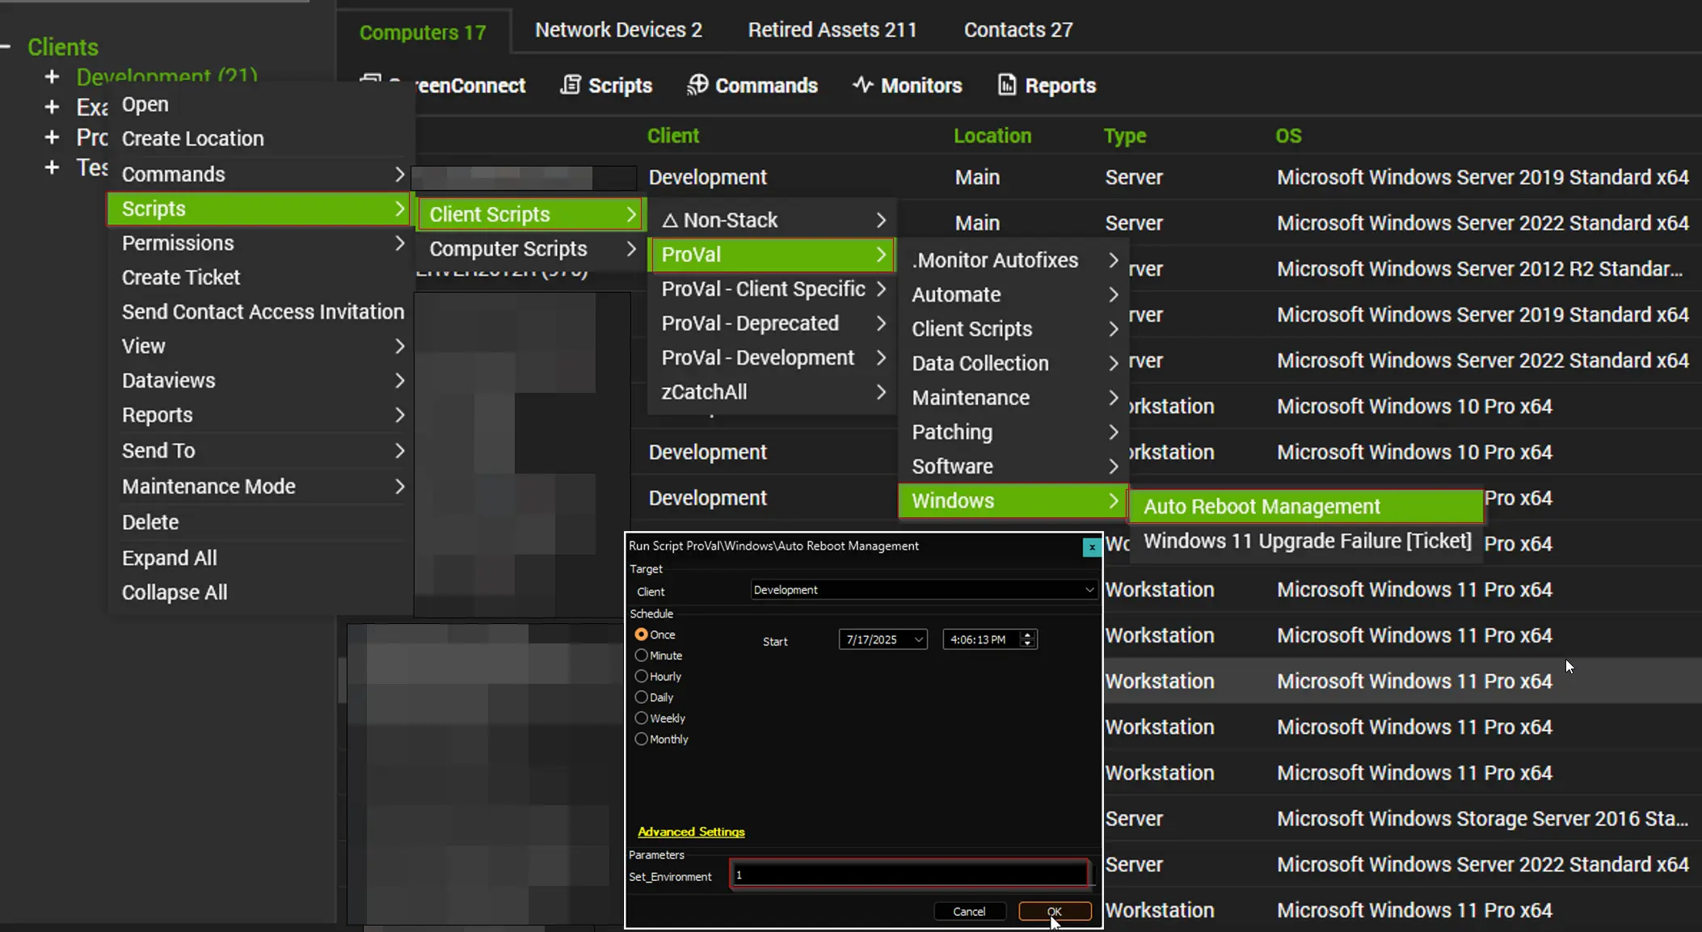Open the .Monitor Autofixes submenu
The height and width of the screenshot is (932, 1702).
[1013, 260]
